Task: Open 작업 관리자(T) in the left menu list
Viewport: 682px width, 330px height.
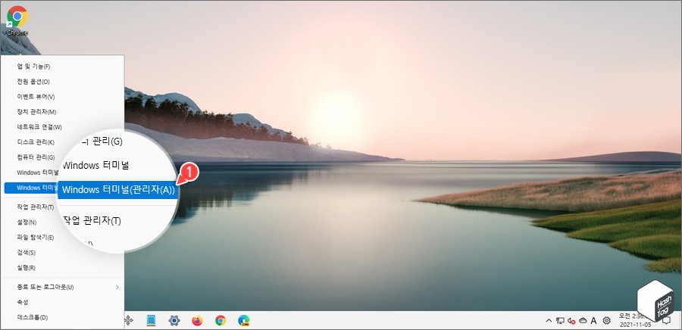Action: tap(36, 207)
